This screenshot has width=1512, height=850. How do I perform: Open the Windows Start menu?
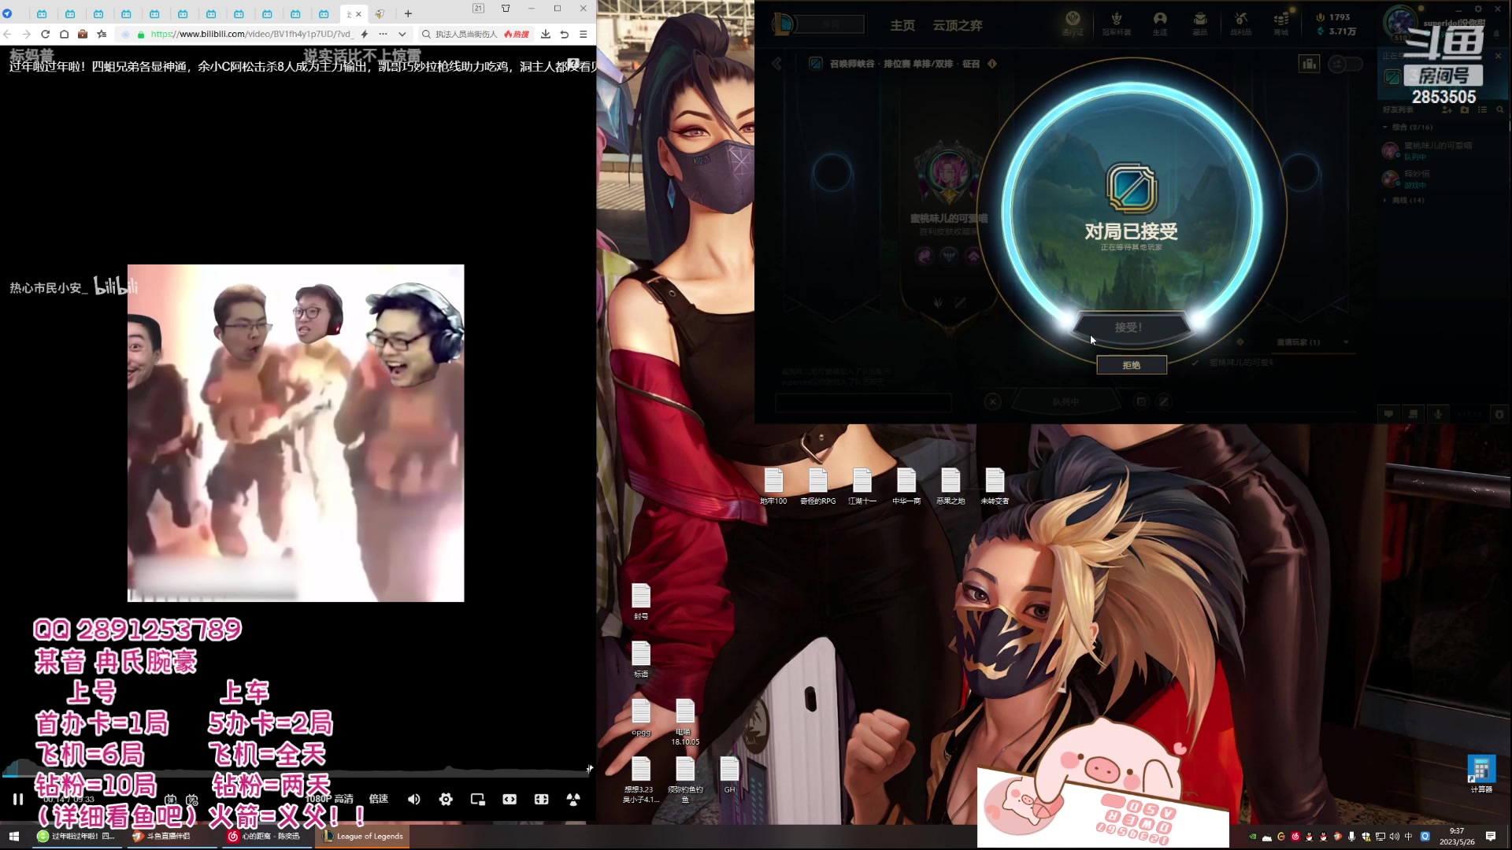[x=13, y=836]
